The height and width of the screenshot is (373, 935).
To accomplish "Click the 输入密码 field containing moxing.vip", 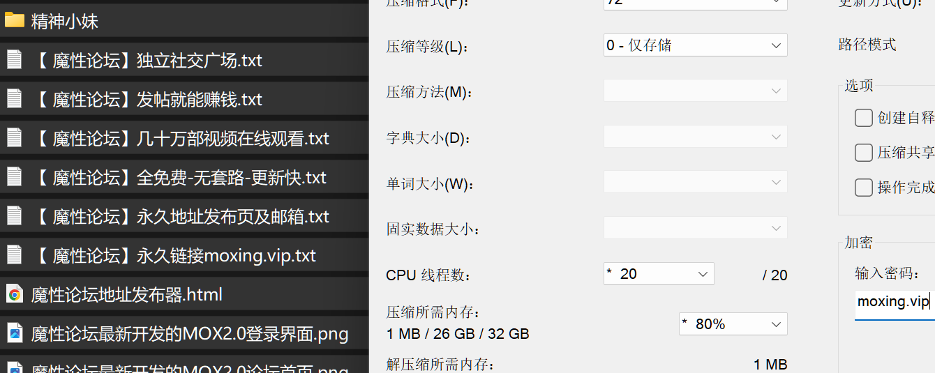I will pyautogui.click(x=895, y=303).
